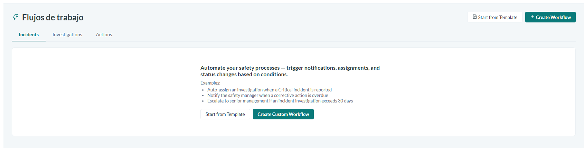This screenshot has width=584, height=148.
Task: Click the 'status changes based on conditions' text line
Action: click(x=244, y=75)
